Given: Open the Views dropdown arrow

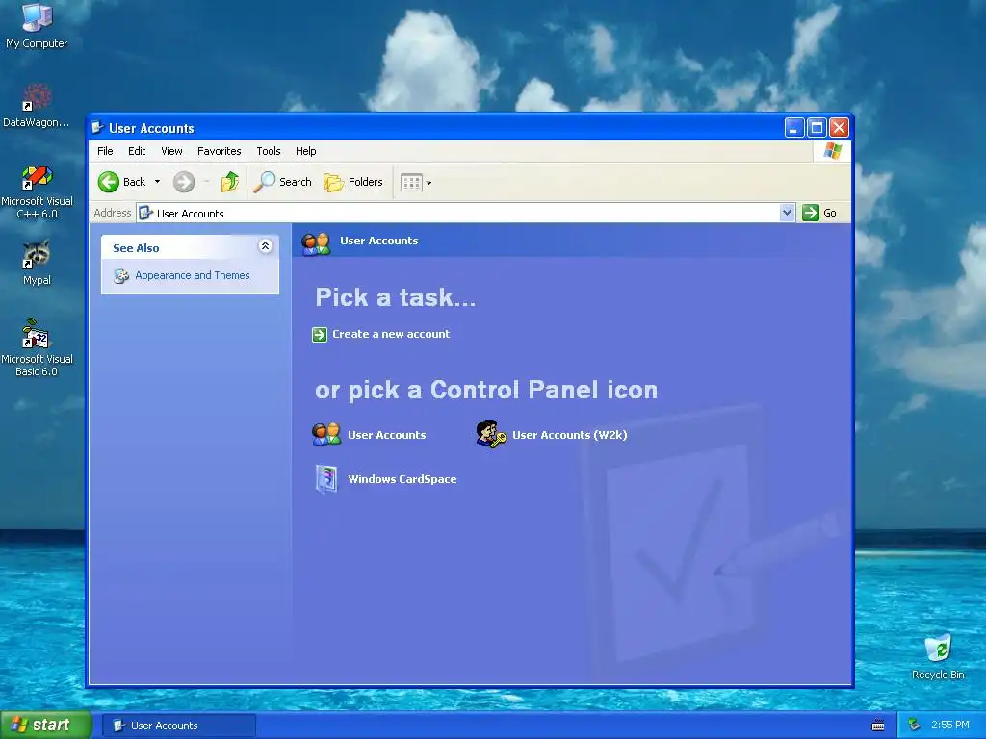Looking at the screenshot, I should (x=428, y=184).
